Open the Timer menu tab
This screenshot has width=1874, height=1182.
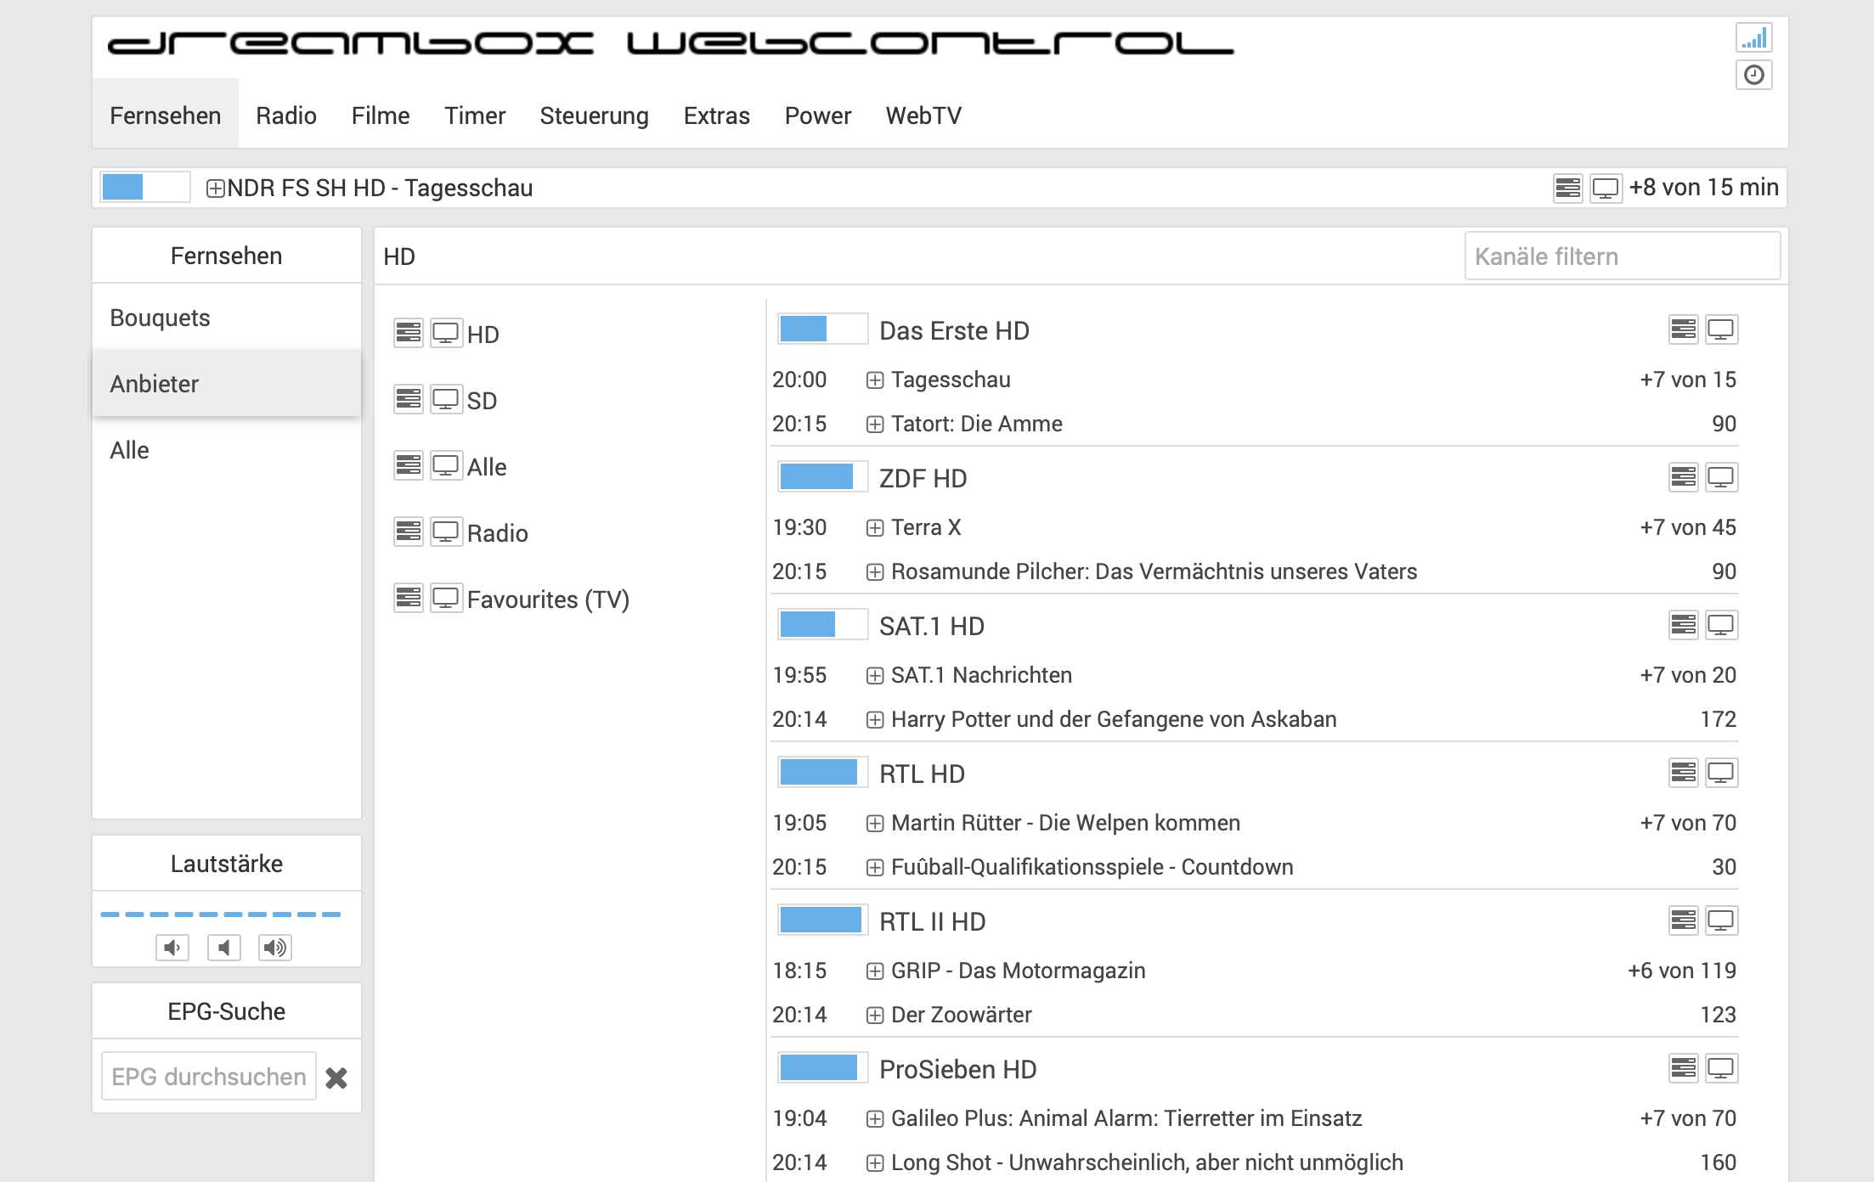pos(474,115)
